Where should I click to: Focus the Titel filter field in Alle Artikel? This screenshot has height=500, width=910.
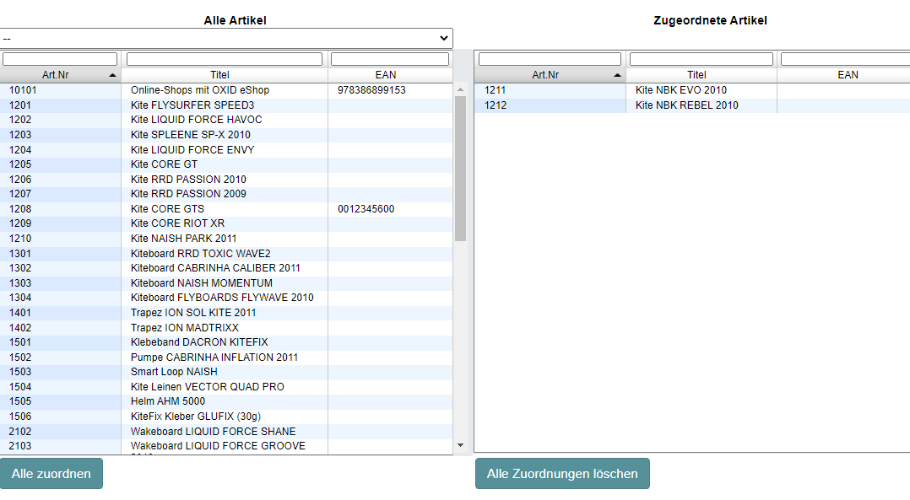tap(224, 59)
